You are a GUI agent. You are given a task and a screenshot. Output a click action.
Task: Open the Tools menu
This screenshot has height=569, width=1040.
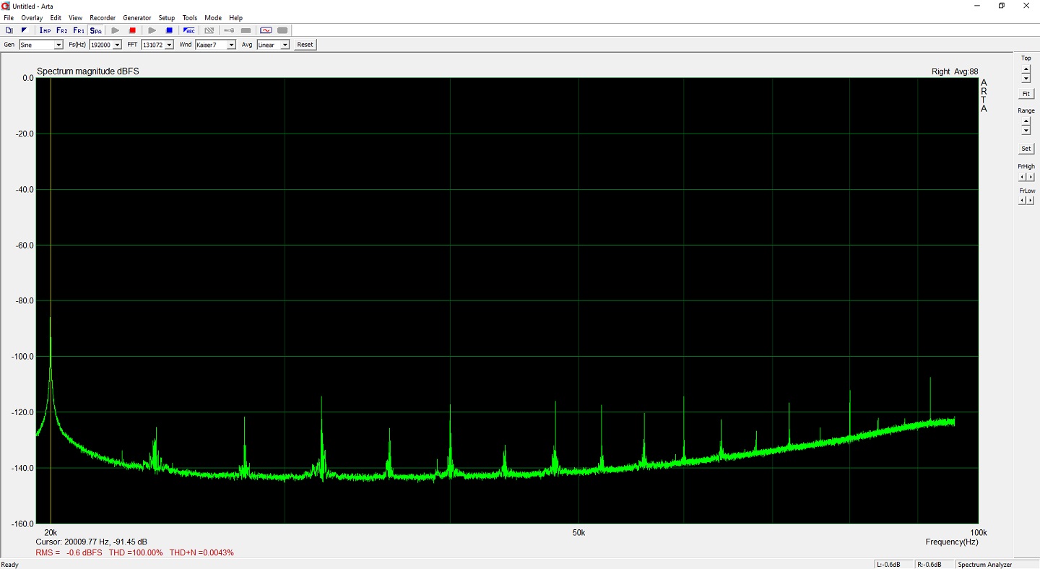coord(190,17)
